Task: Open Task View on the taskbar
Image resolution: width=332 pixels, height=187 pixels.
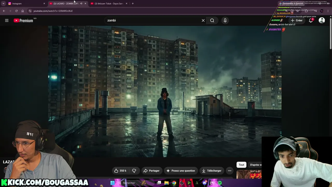Action: [159, 183]
